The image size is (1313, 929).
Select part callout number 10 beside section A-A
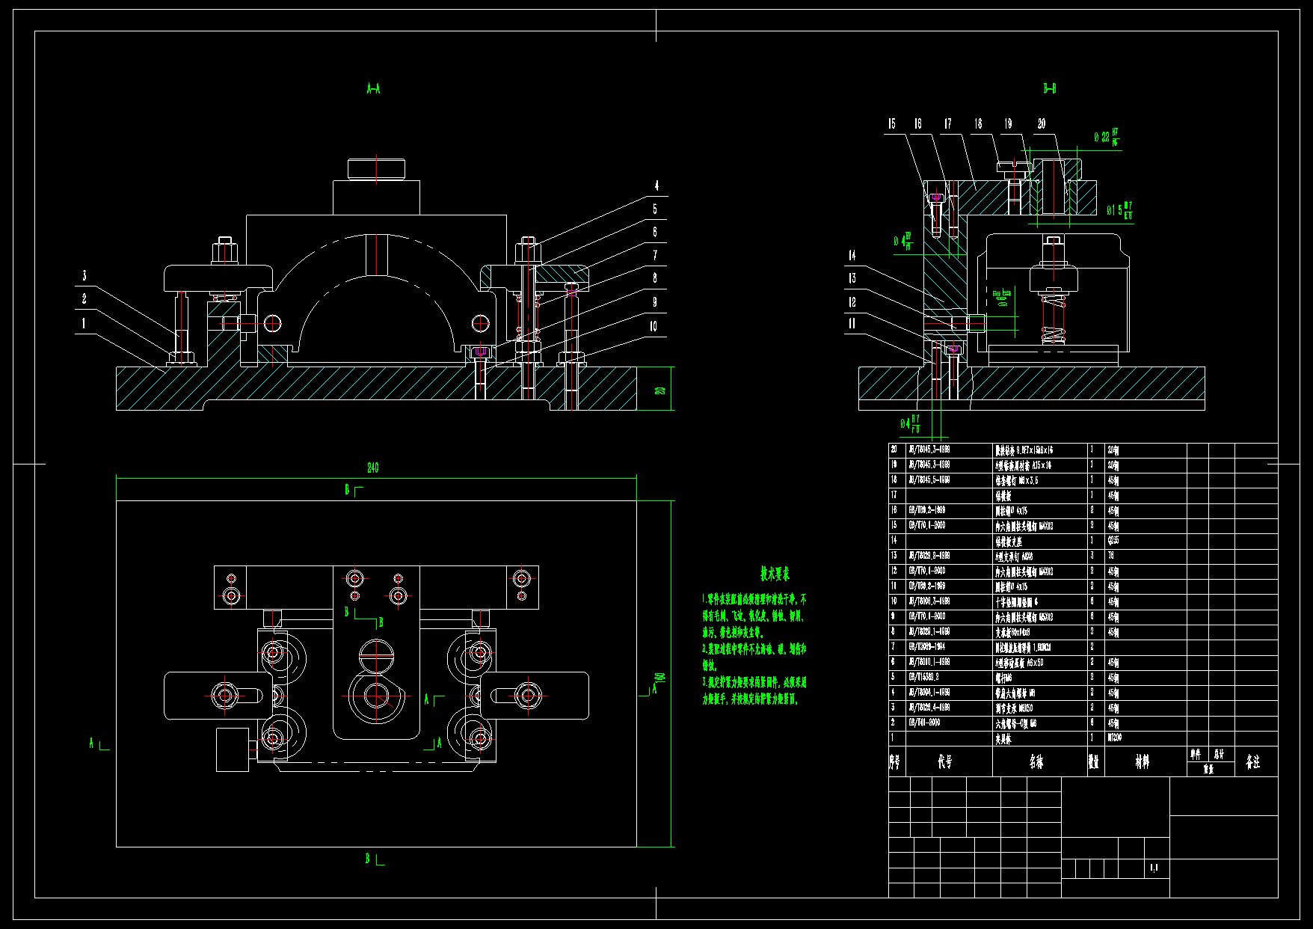click(x=653, y=326)
